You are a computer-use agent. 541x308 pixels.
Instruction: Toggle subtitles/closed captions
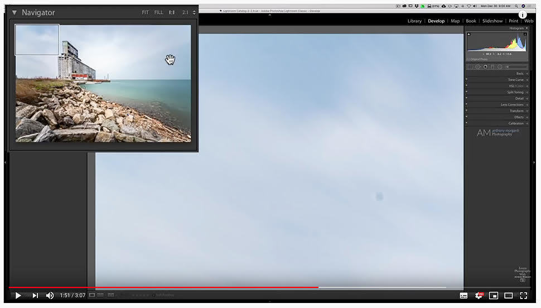pyautogui.click(x=463, y=296)
